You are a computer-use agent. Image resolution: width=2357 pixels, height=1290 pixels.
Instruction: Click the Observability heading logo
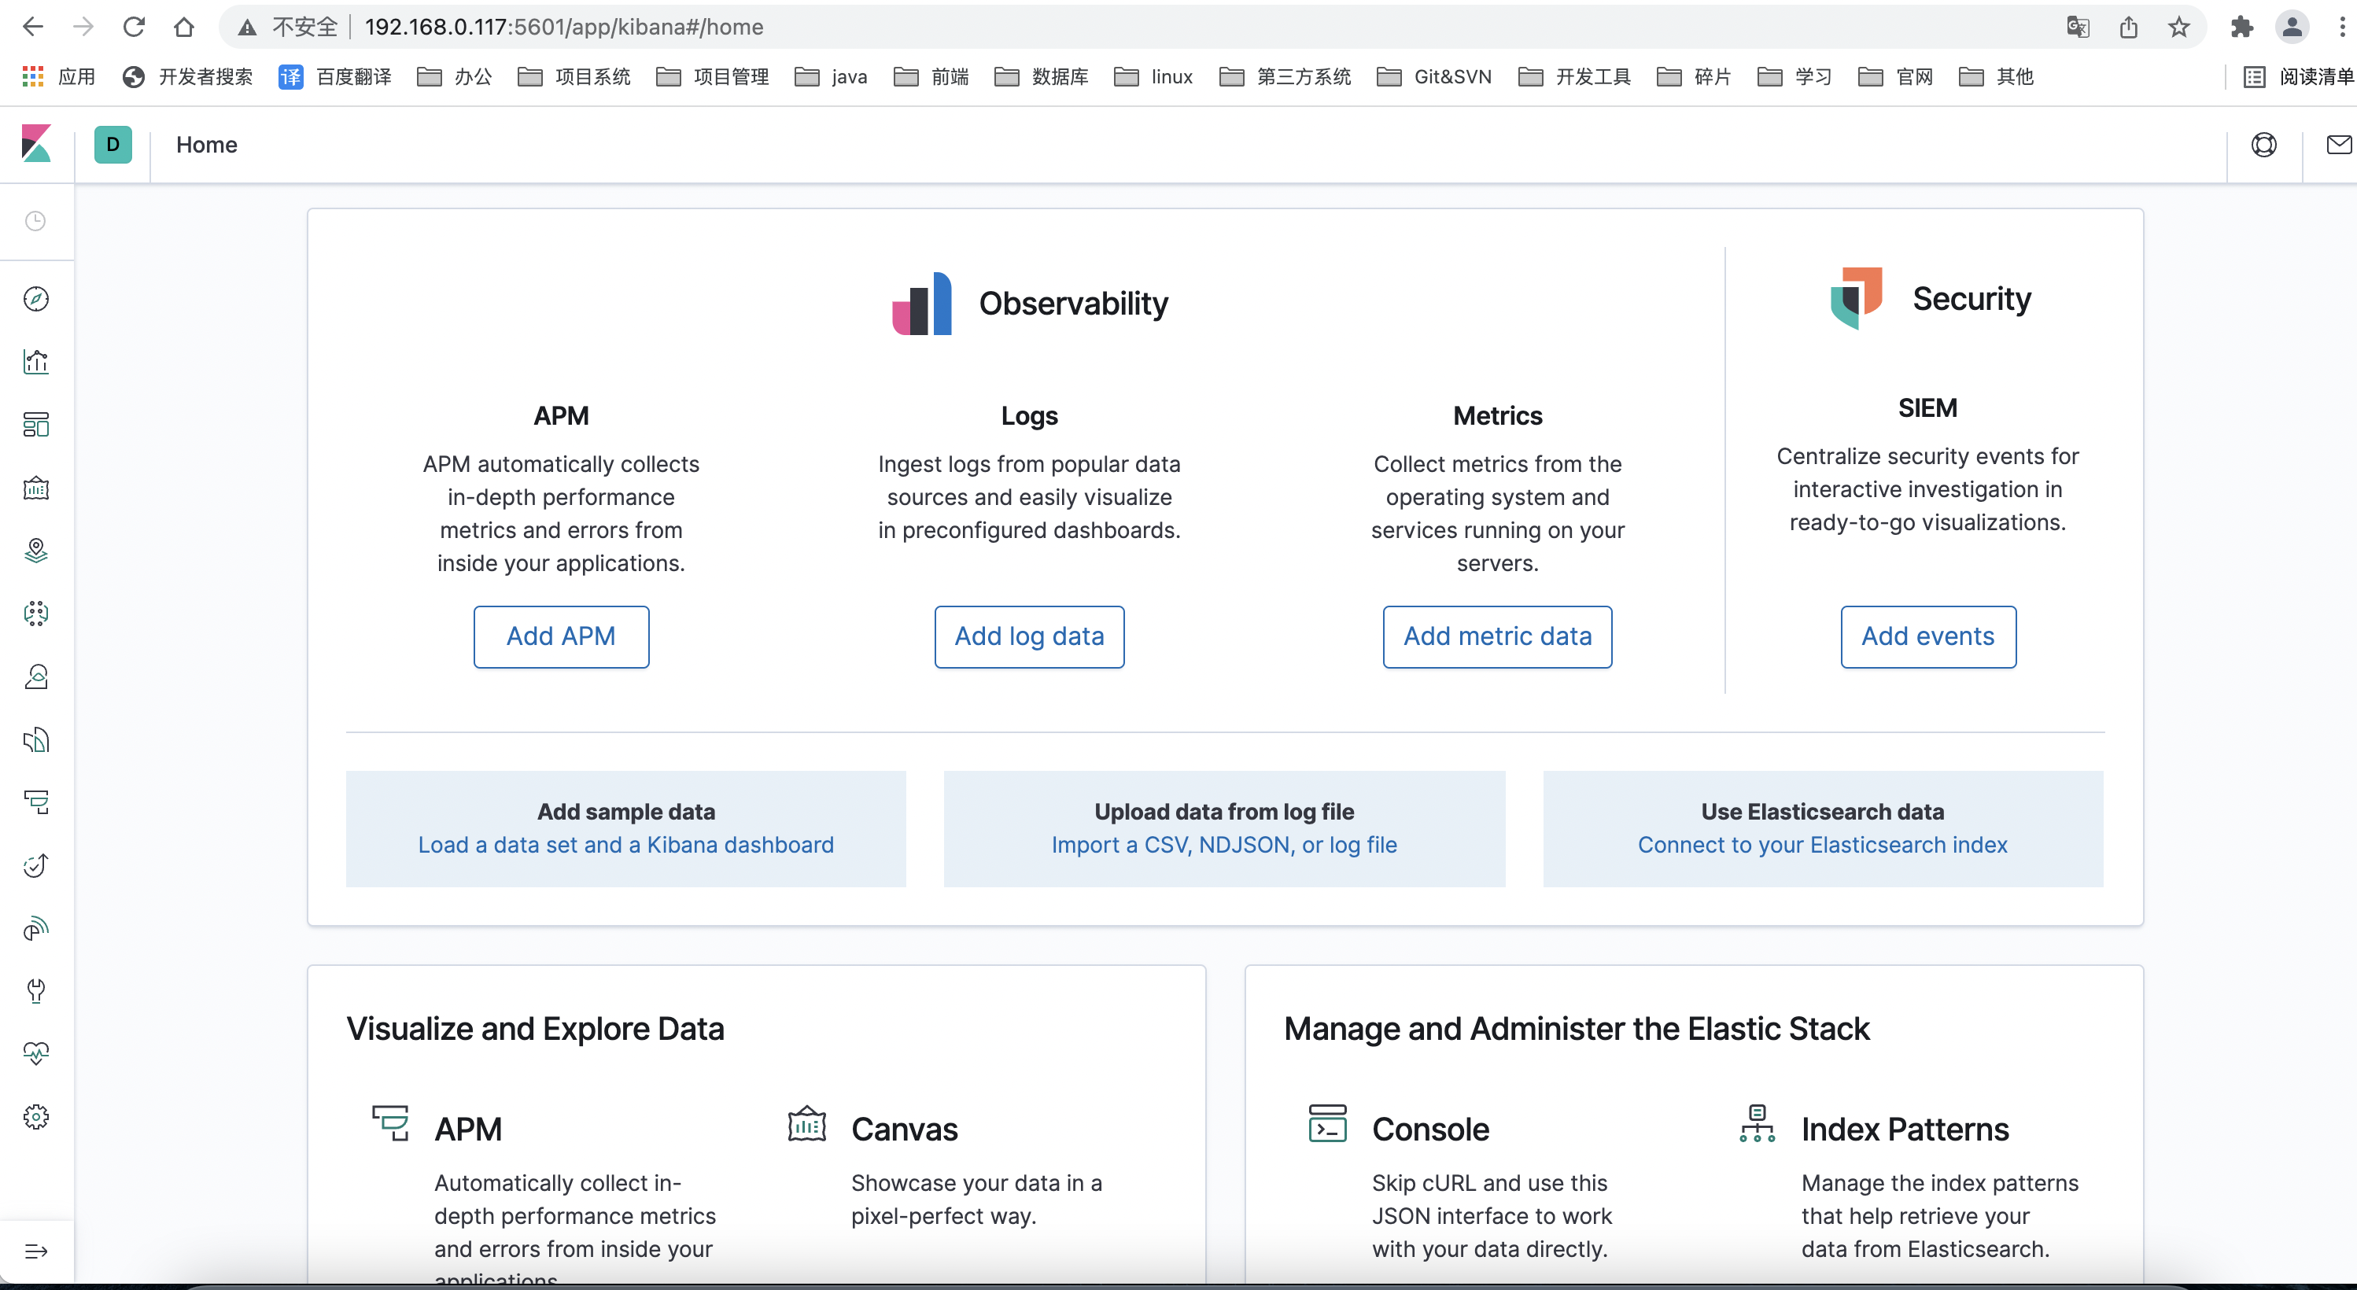tap(921, 304)
